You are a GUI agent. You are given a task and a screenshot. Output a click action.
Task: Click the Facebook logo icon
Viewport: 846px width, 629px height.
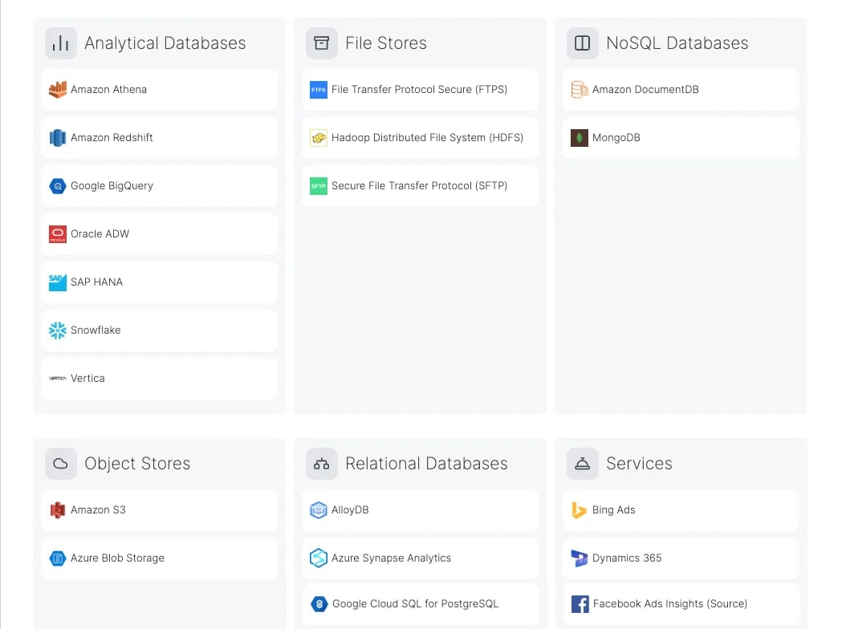point(580,604)
